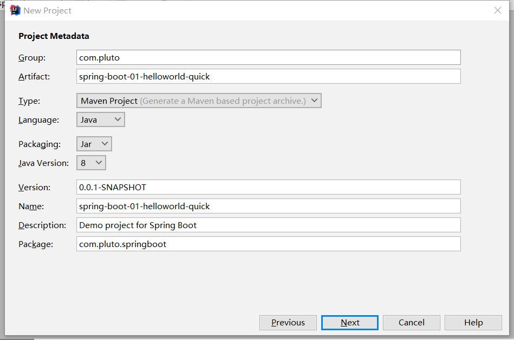Cancel the new project wizard

click(x=412, y=323)
